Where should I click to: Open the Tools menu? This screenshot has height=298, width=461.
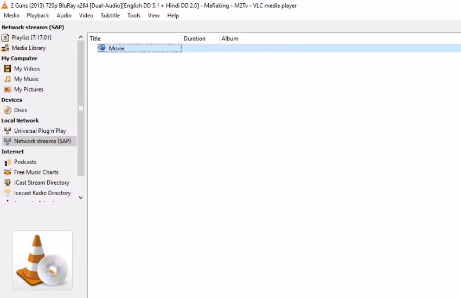pyautogui.click(x=134, y=16)
